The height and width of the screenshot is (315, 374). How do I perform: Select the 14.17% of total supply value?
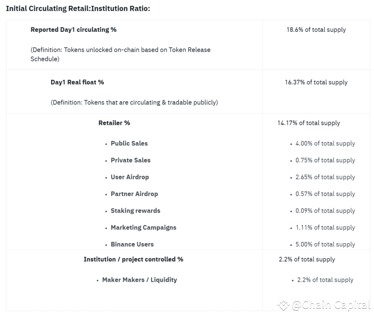[309, 123]
